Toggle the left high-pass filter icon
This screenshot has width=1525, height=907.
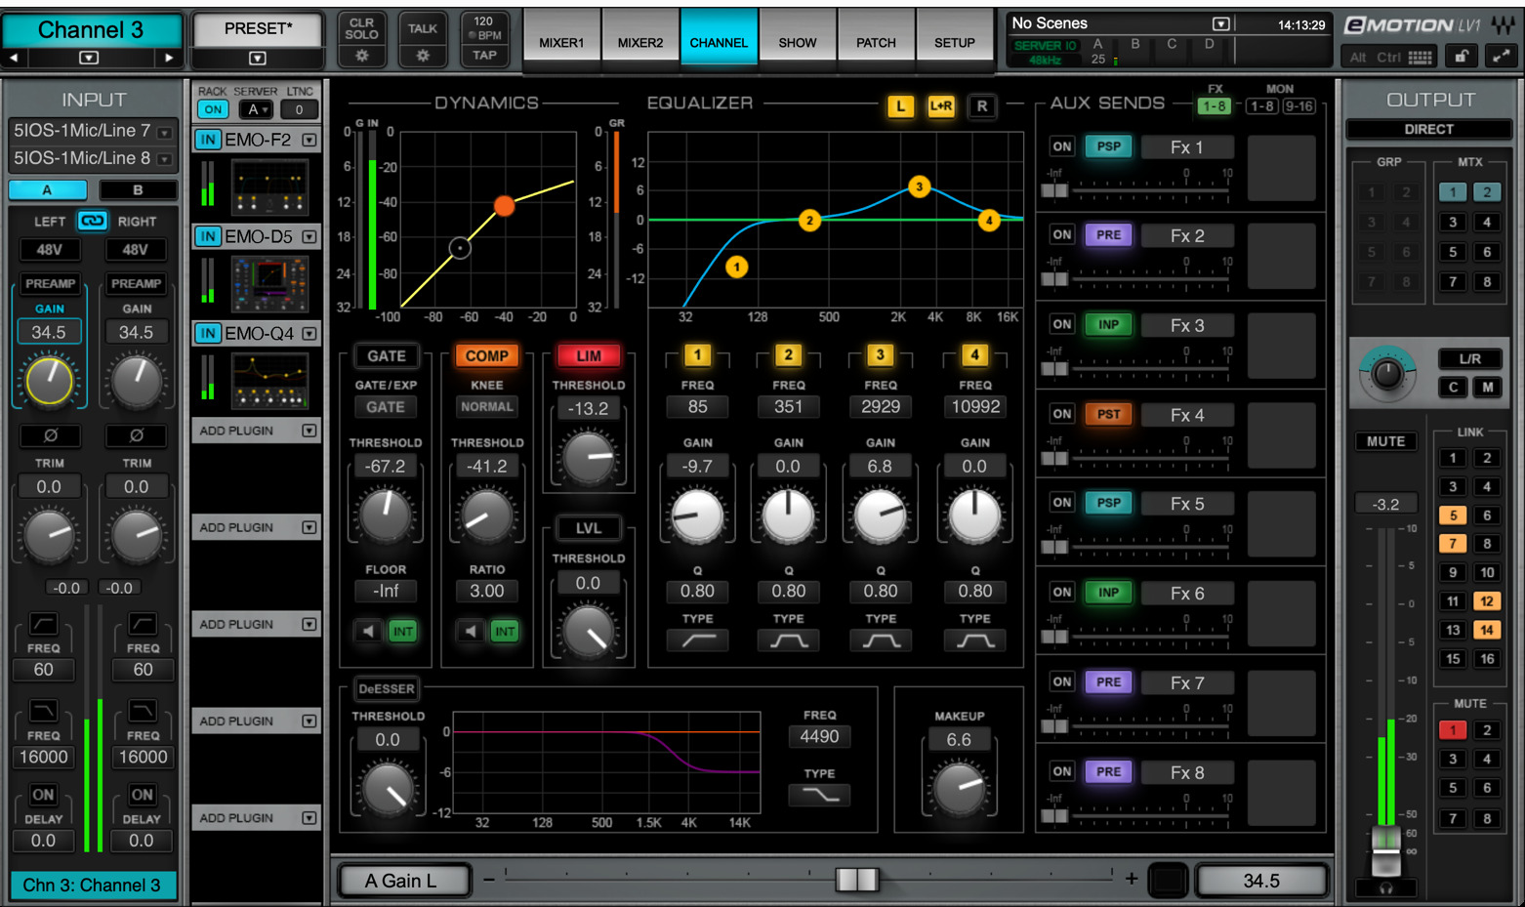click(x=44, y=623)
